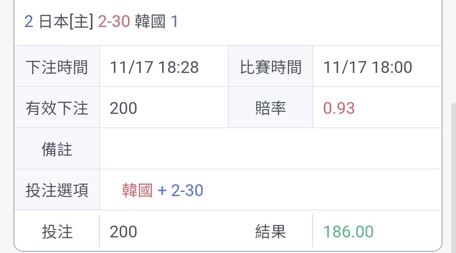This screenshot has height=253, width=456.
Task: Click the valid bet amount 200
Action: click(x=123, y=108)
